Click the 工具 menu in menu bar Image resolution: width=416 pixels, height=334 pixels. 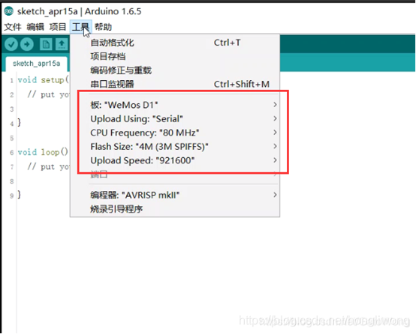[80, 27]
